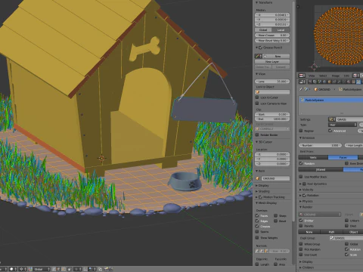363x272 pixels.
Task: Select the Particles tab icon in properties
Action: (358, 82)
